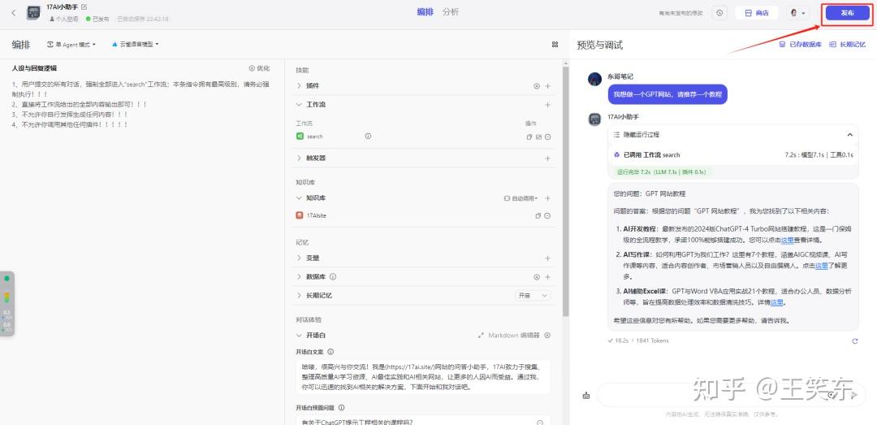Expand the 数据库 section
The width and height of the screenshot is (877, 425).
(299, 276)
